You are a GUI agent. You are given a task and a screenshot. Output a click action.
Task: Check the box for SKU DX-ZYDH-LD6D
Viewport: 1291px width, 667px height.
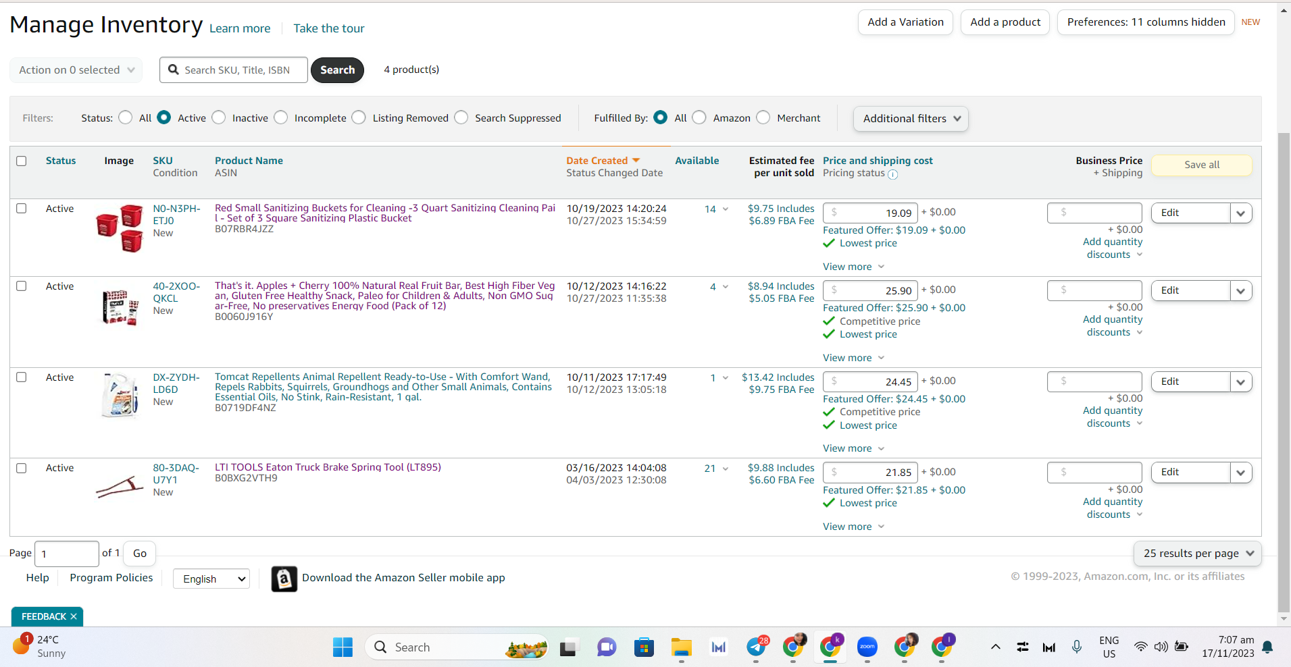[x=22, y=377]
